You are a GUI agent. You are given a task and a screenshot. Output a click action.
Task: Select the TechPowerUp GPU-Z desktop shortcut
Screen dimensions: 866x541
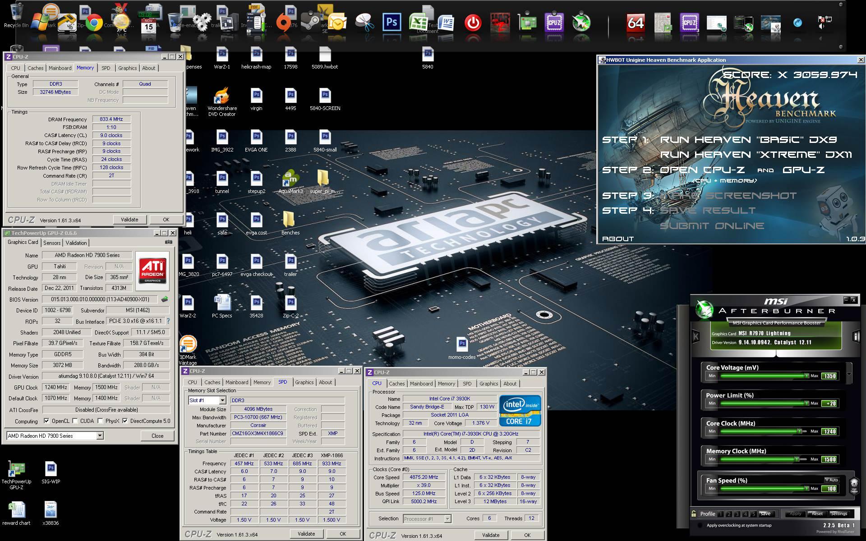tap(17, 475)
